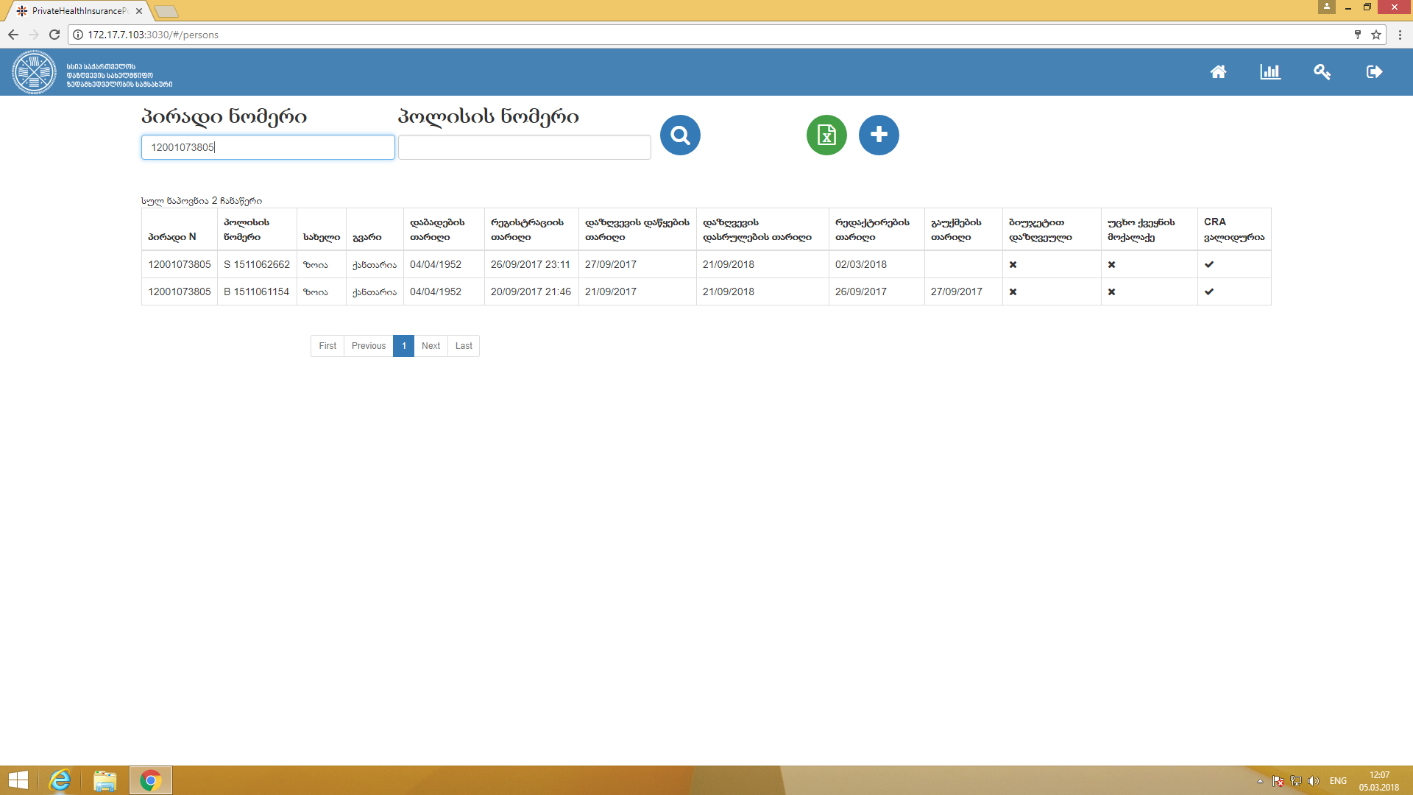Open the bar chart statistics icon
The width and height of the screenshot is (1413, 795).
[1270, 72]
